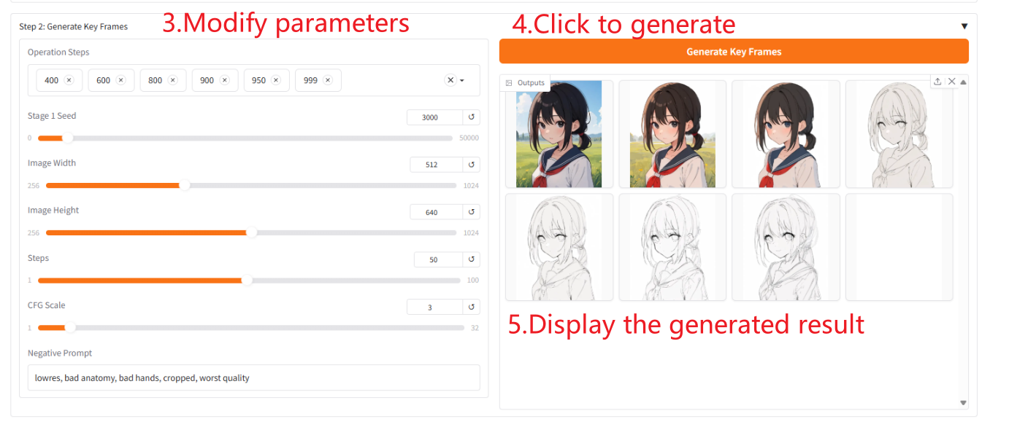Screen dimensions: 1009x427
Task: Reset the Stage 1 Seed value
Action: click(x=472, y=117)
